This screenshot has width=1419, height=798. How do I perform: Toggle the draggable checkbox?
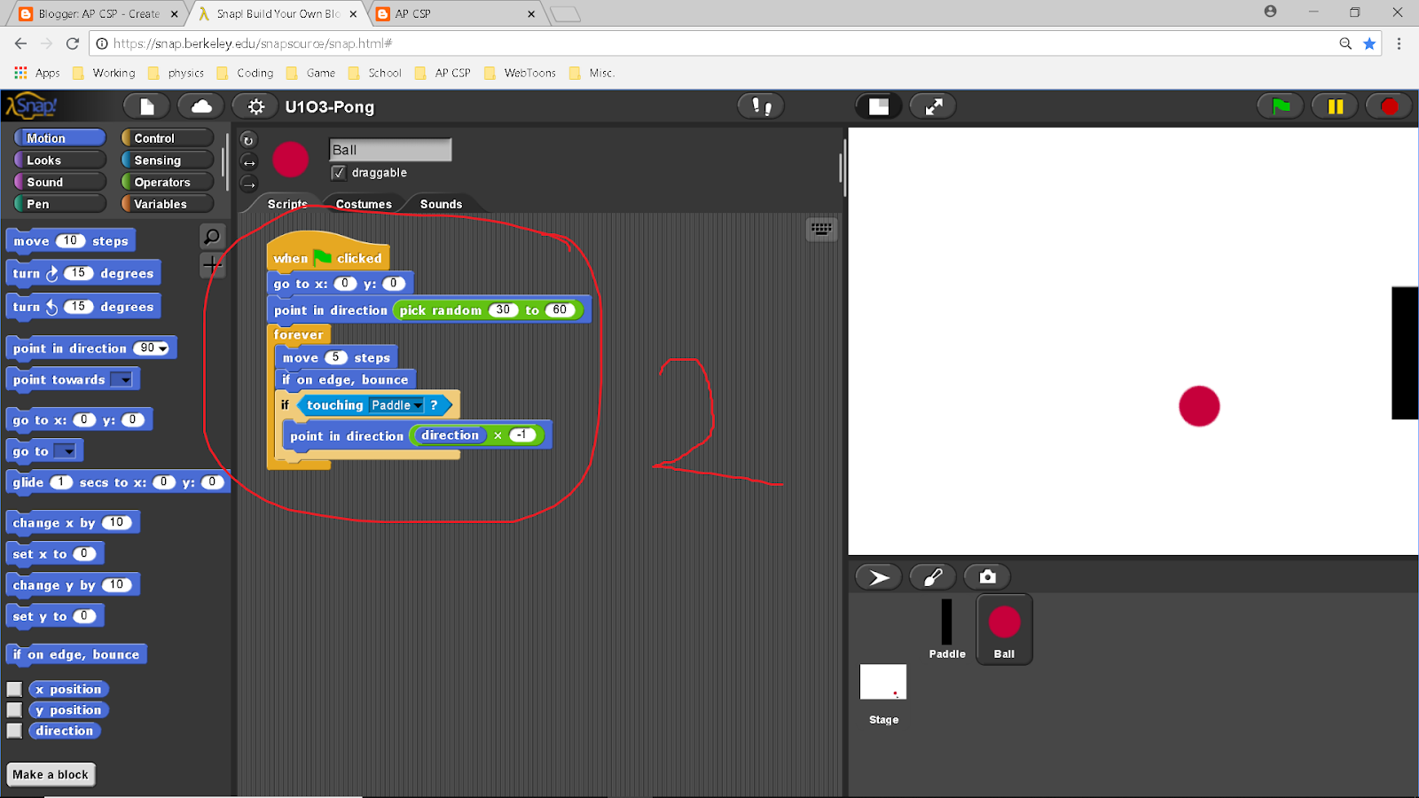pyautogui.click(x=338, y=173)
